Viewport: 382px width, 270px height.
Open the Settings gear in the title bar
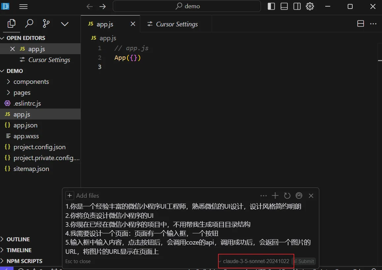tap(310, 6)
